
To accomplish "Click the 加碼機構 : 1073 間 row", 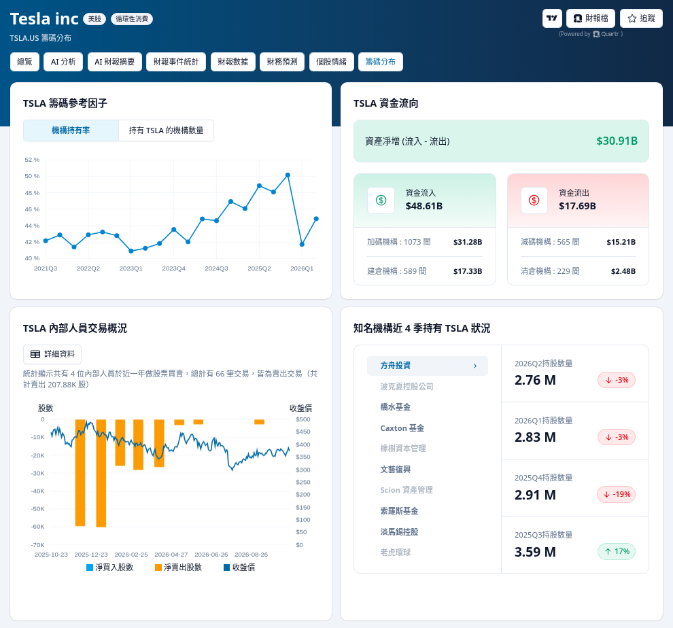I will 424,242.
